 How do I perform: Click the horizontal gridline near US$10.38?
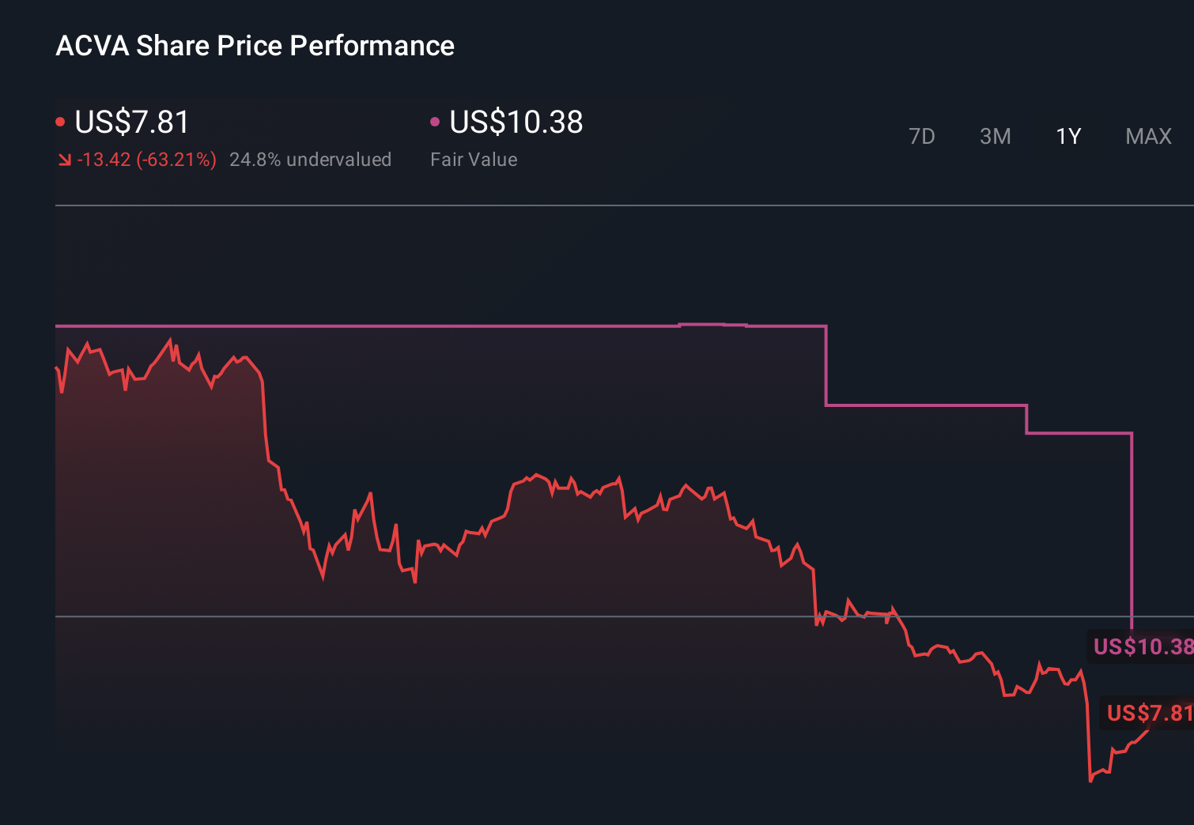click(x=554, y=616)
